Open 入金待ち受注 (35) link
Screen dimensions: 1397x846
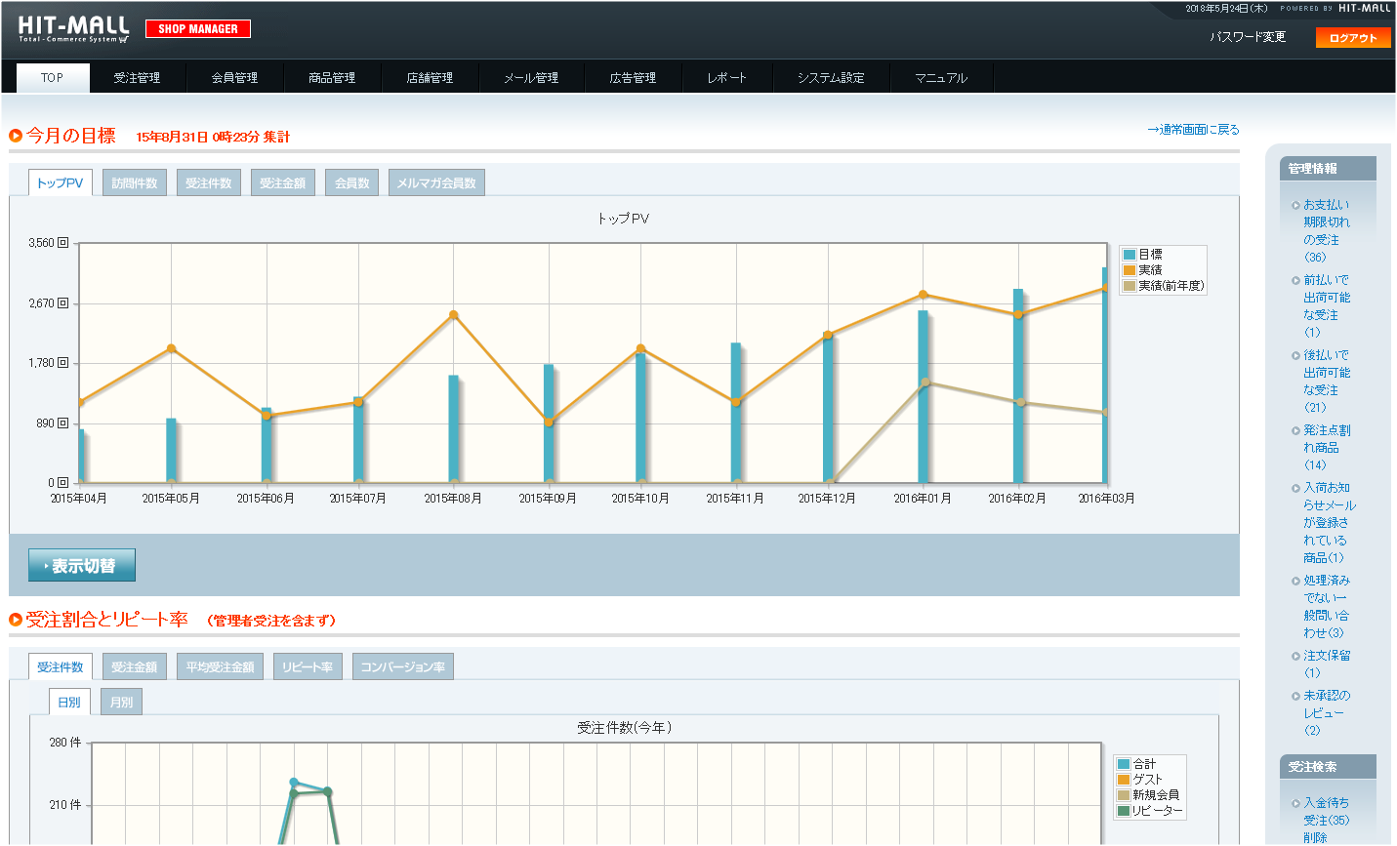click(1327, 812)
